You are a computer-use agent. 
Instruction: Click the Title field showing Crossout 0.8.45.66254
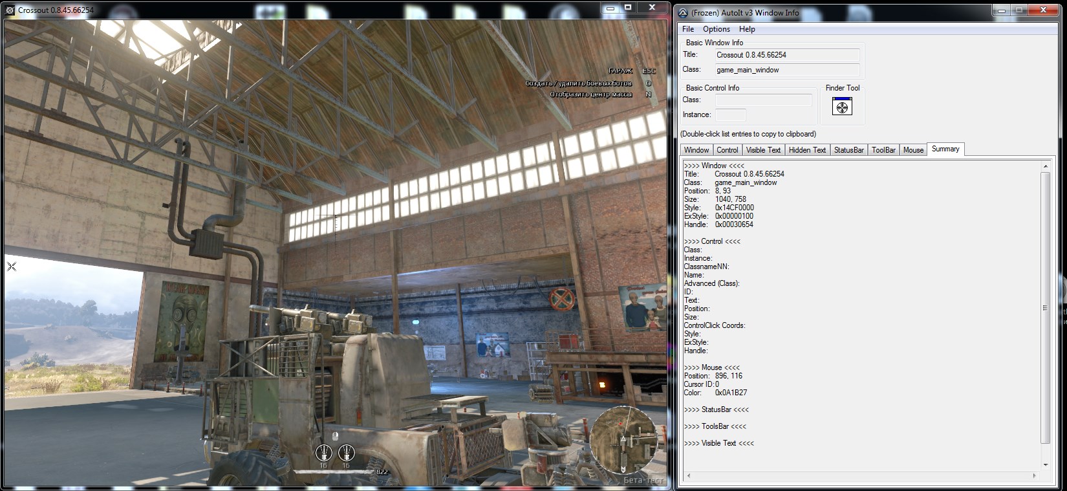(x=786, y=55)
